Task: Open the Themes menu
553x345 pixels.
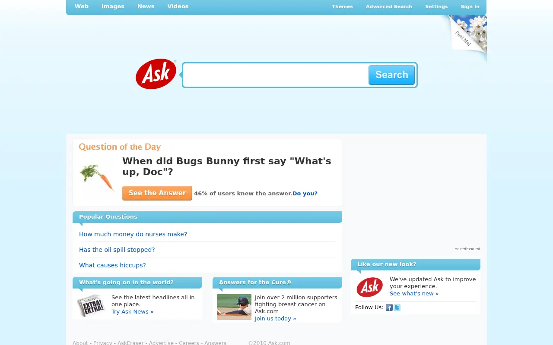Action: coord(342,6)
